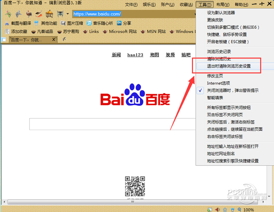The image size is (274, 212).
Task: Click the Baidu search input box
Action: tap(113, 124)
